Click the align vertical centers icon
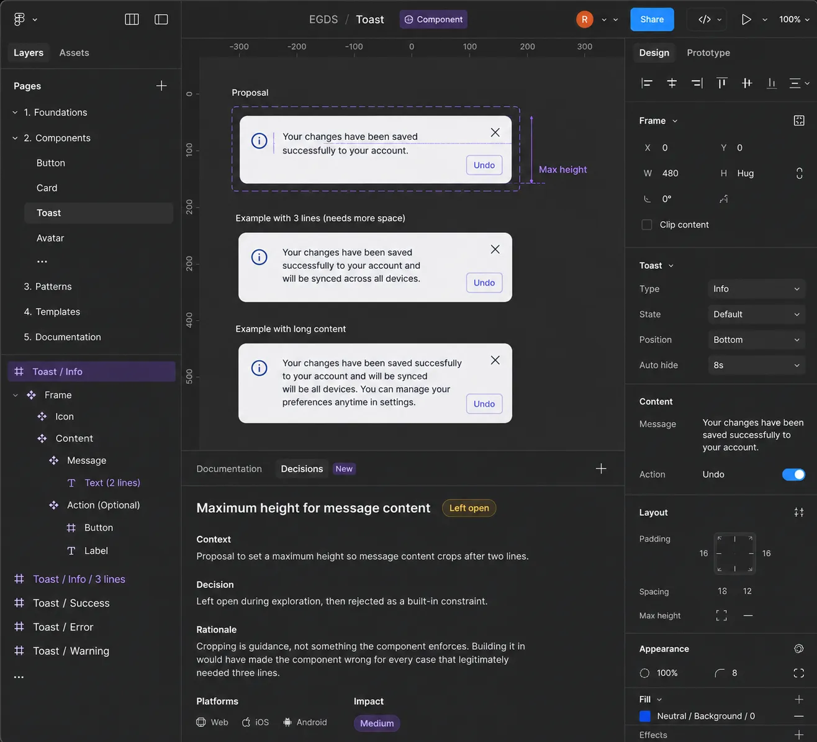 click(x=747, y=83)
